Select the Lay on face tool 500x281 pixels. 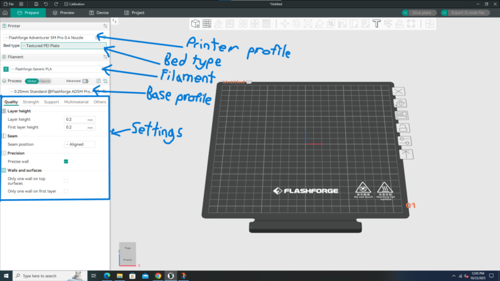click(x=319, y=23)
